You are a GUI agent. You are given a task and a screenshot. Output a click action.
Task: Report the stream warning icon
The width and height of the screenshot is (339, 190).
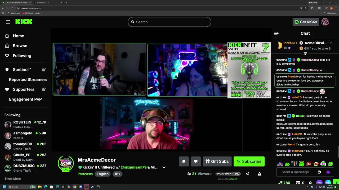tap(260, 174)
